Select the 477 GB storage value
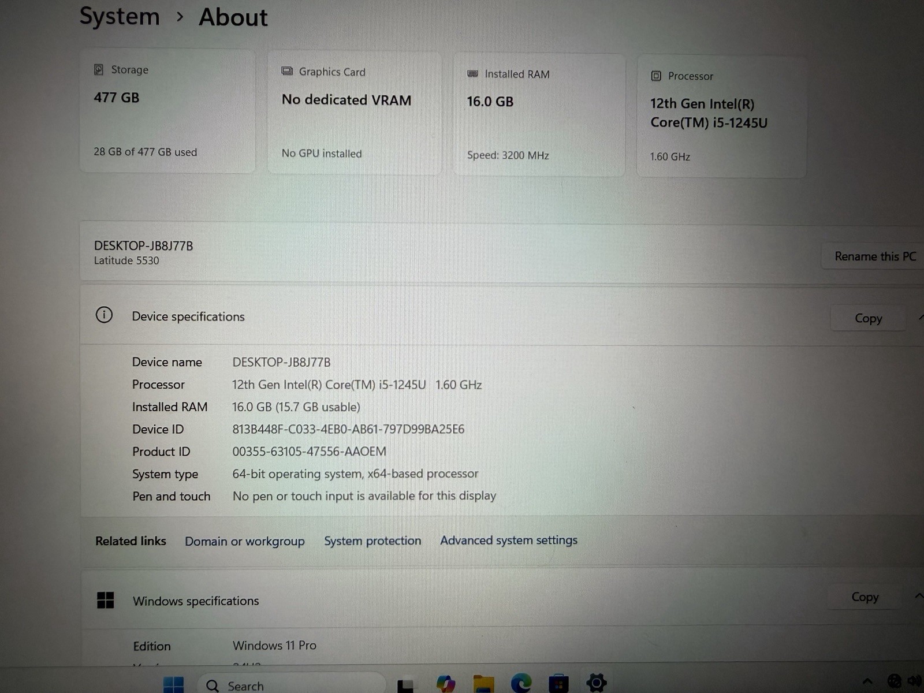The width and height of the screenshot is (924, 693). tap(117, 98)
